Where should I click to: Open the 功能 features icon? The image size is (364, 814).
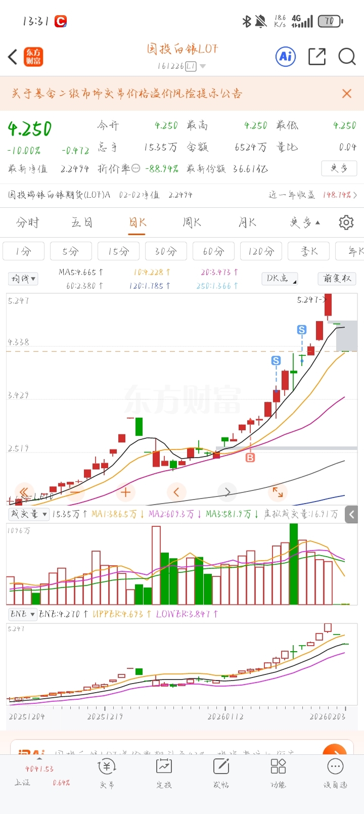pyautogui.click(x=278, y=774)
